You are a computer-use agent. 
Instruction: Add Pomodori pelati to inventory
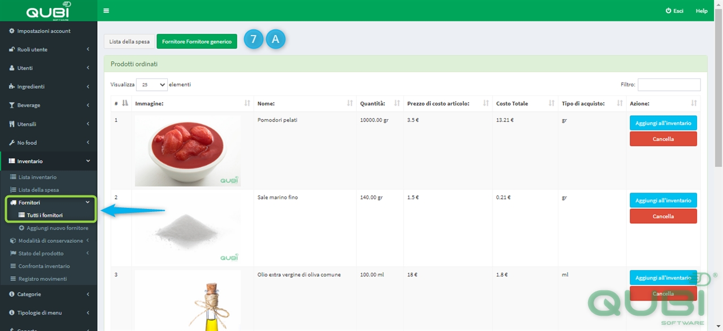(x=663, y=123)
